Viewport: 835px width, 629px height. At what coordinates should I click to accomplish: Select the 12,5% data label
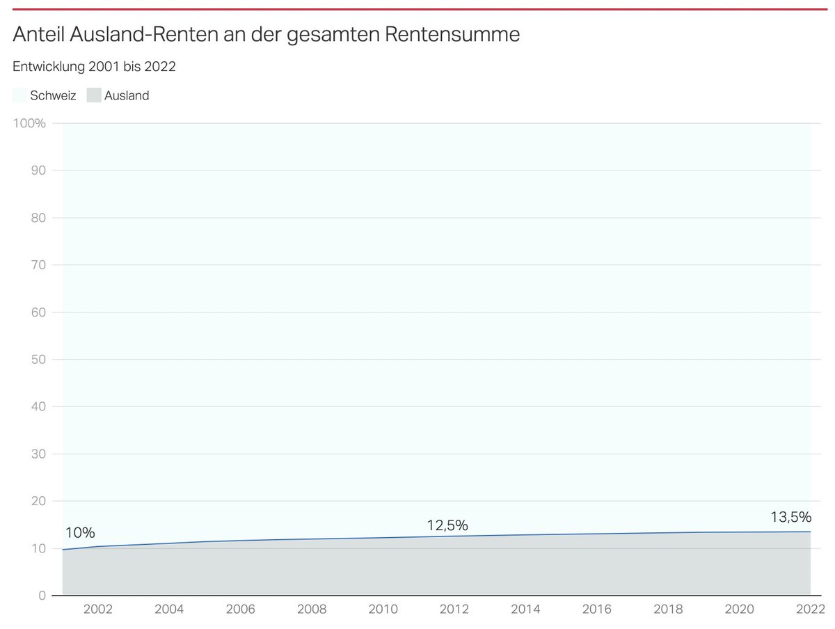coord(447,526)
